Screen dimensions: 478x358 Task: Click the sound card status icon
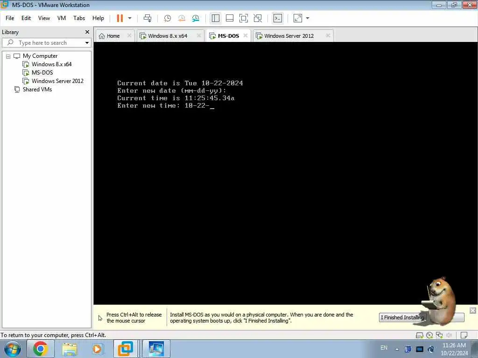(x=449, y=335)
